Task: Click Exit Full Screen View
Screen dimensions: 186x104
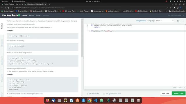Action: tap(176, 15)
